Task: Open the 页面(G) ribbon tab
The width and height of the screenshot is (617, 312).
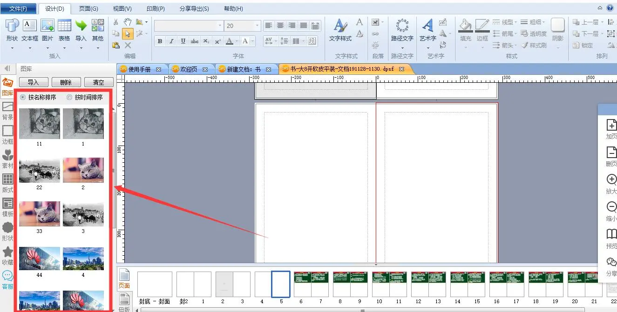Action: coord(88,9)
